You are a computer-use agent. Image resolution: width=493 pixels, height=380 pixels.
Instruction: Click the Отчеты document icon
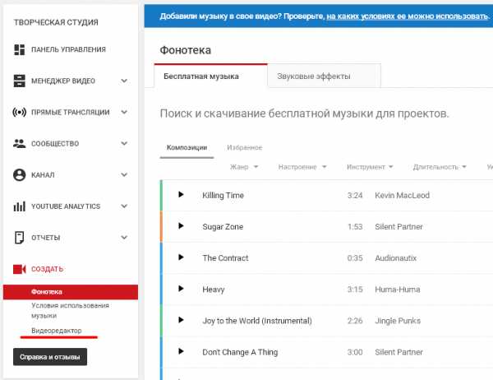[x=19, y=238]
